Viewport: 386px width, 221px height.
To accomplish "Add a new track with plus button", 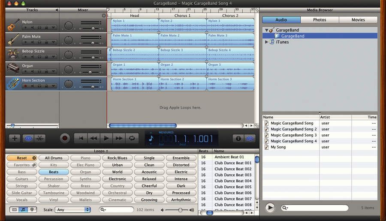I will pyautogui.click(x=15, y=138).
